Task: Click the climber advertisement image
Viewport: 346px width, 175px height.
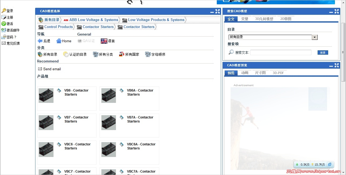Action: [x=279, y=128]
